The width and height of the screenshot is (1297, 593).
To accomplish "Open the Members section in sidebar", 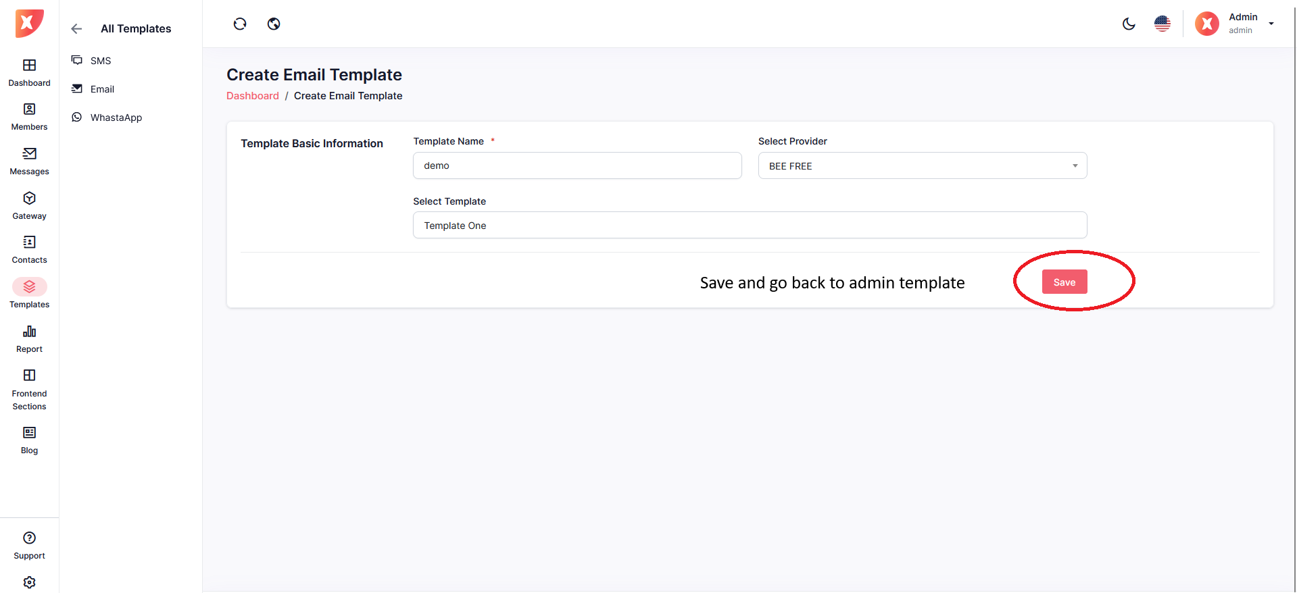I will (29, 116).
